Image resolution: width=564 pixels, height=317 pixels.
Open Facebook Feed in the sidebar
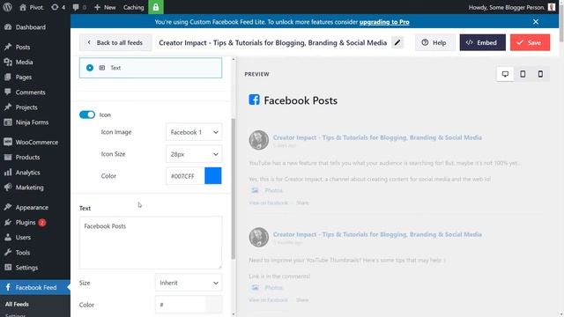35,287
